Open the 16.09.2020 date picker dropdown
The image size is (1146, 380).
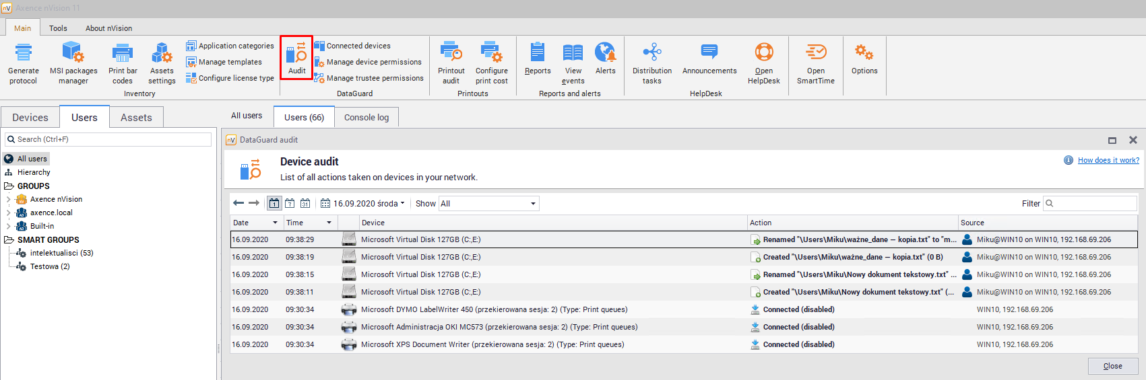(364, 204)
